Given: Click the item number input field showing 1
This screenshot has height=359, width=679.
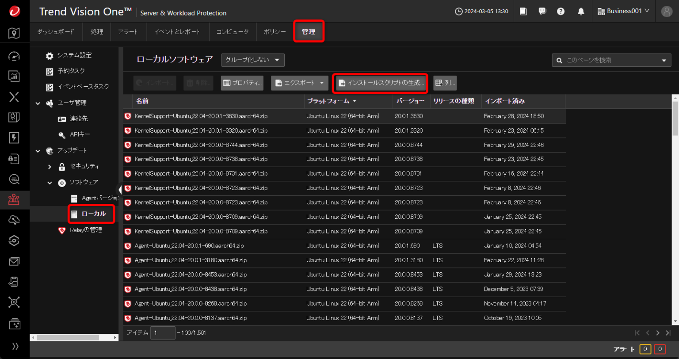Looking at the screenshot, I should point(163,332).
